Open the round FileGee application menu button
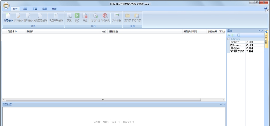270x126 pixels. (x=6, y=6)
